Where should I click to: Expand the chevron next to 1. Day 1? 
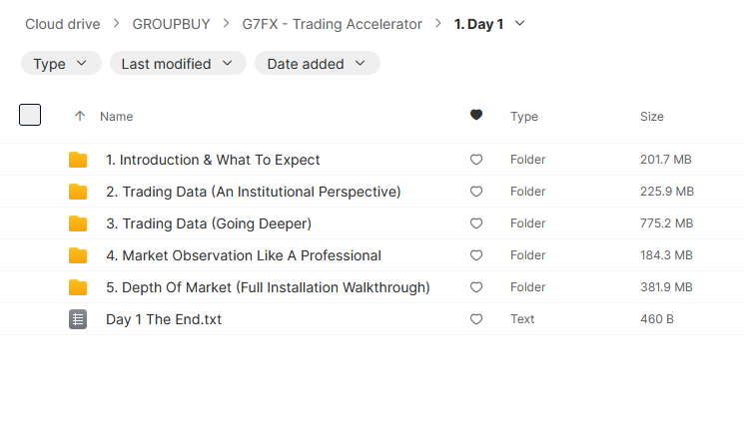click(x=519, y=24)
